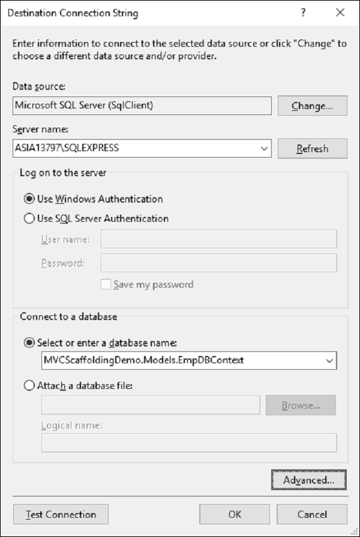Image resolution: width=360 pixels, height=537 pixels.
Task: Refresh the server name list
Action: point(312,149)
